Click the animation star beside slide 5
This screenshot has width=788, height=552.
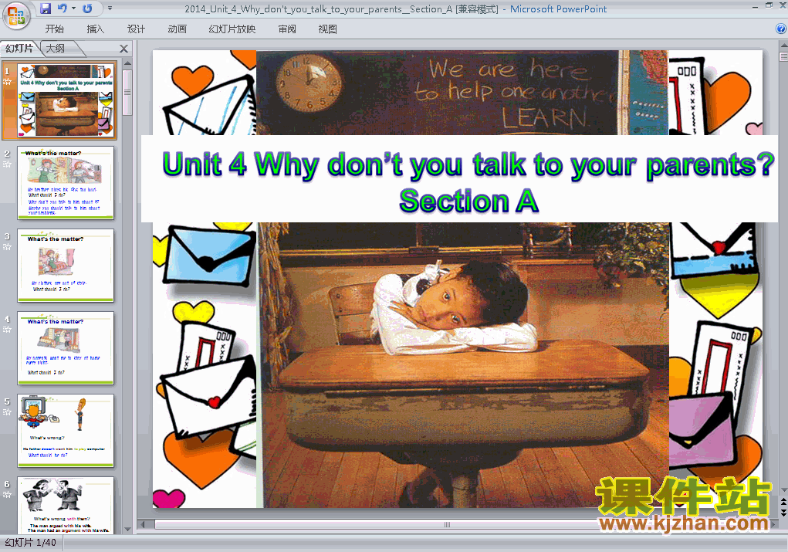click(7, 411)
